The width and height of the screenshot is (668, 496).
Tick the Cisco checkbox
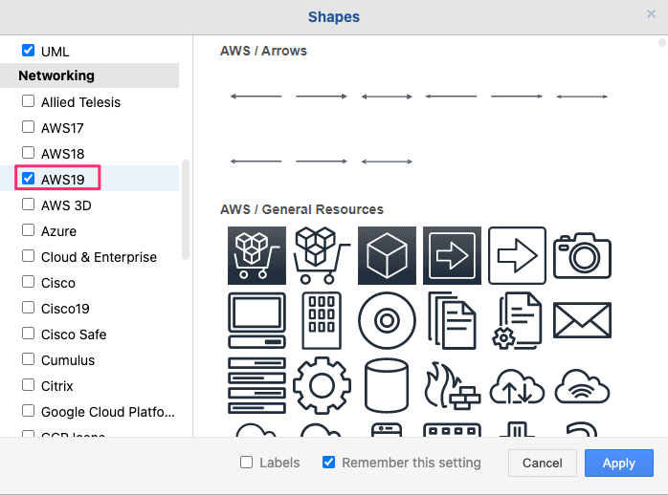click(28, 282)
